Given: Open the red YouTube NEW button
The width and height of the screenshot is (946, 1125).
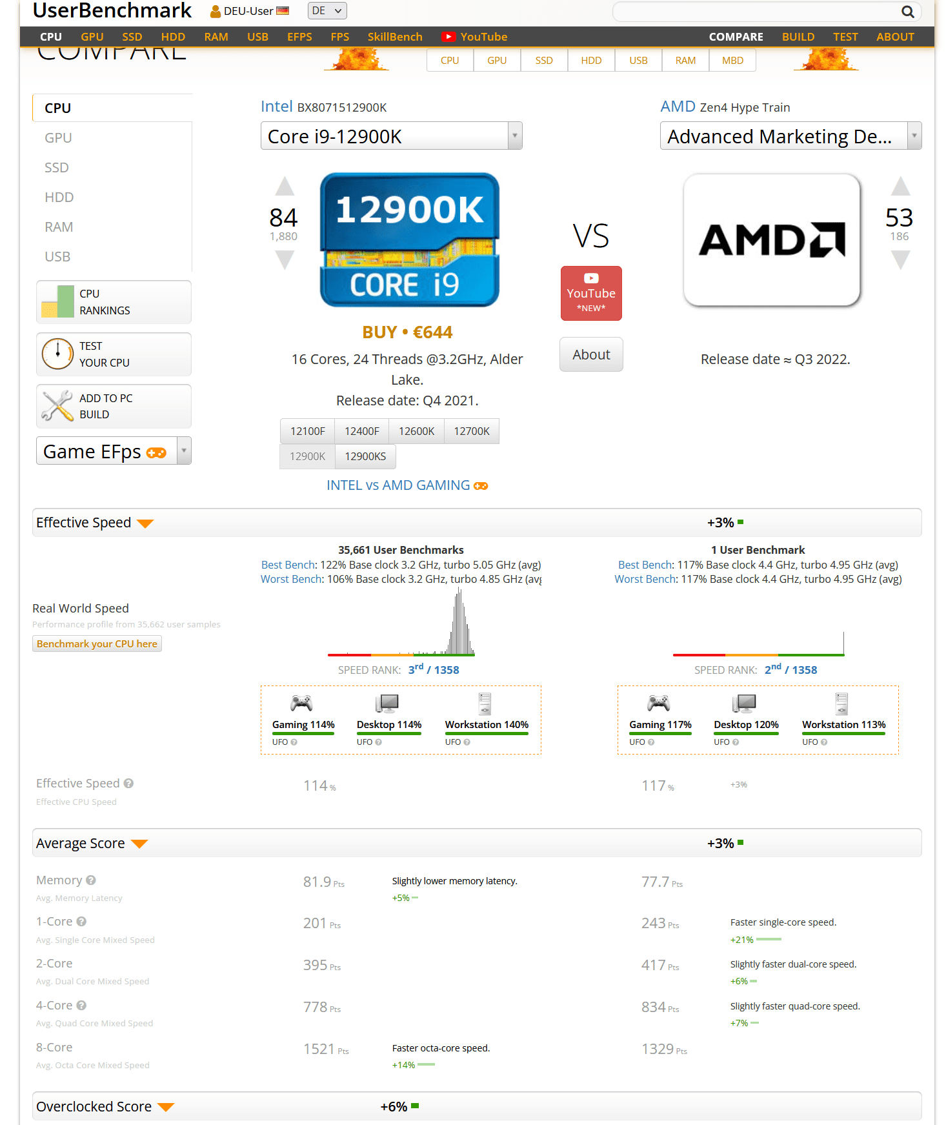Looking at the screenshot, I should (591, 293).
